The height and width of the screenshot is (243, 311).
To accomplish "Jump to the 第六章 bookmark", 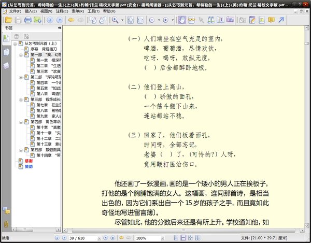I will click(x=48, y=94).
